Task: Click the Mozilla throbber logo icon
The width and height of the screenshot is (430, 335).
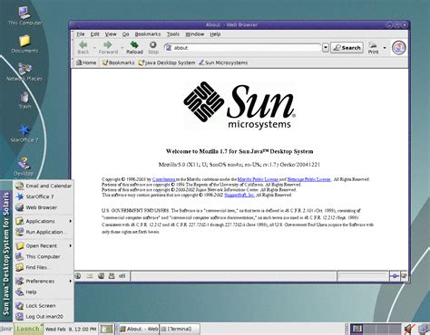Action: point(399,47)
